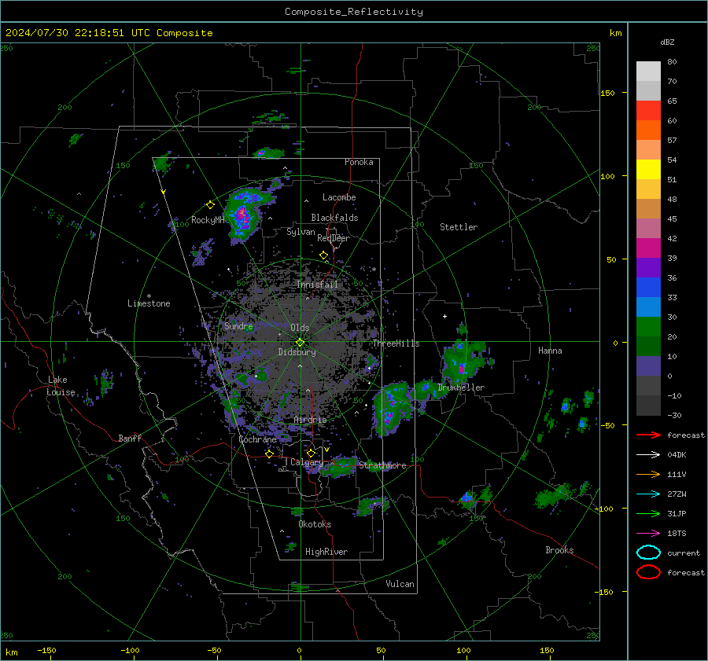
Task: Click the Lake Louise label
Action: click(x=61, y=386)
